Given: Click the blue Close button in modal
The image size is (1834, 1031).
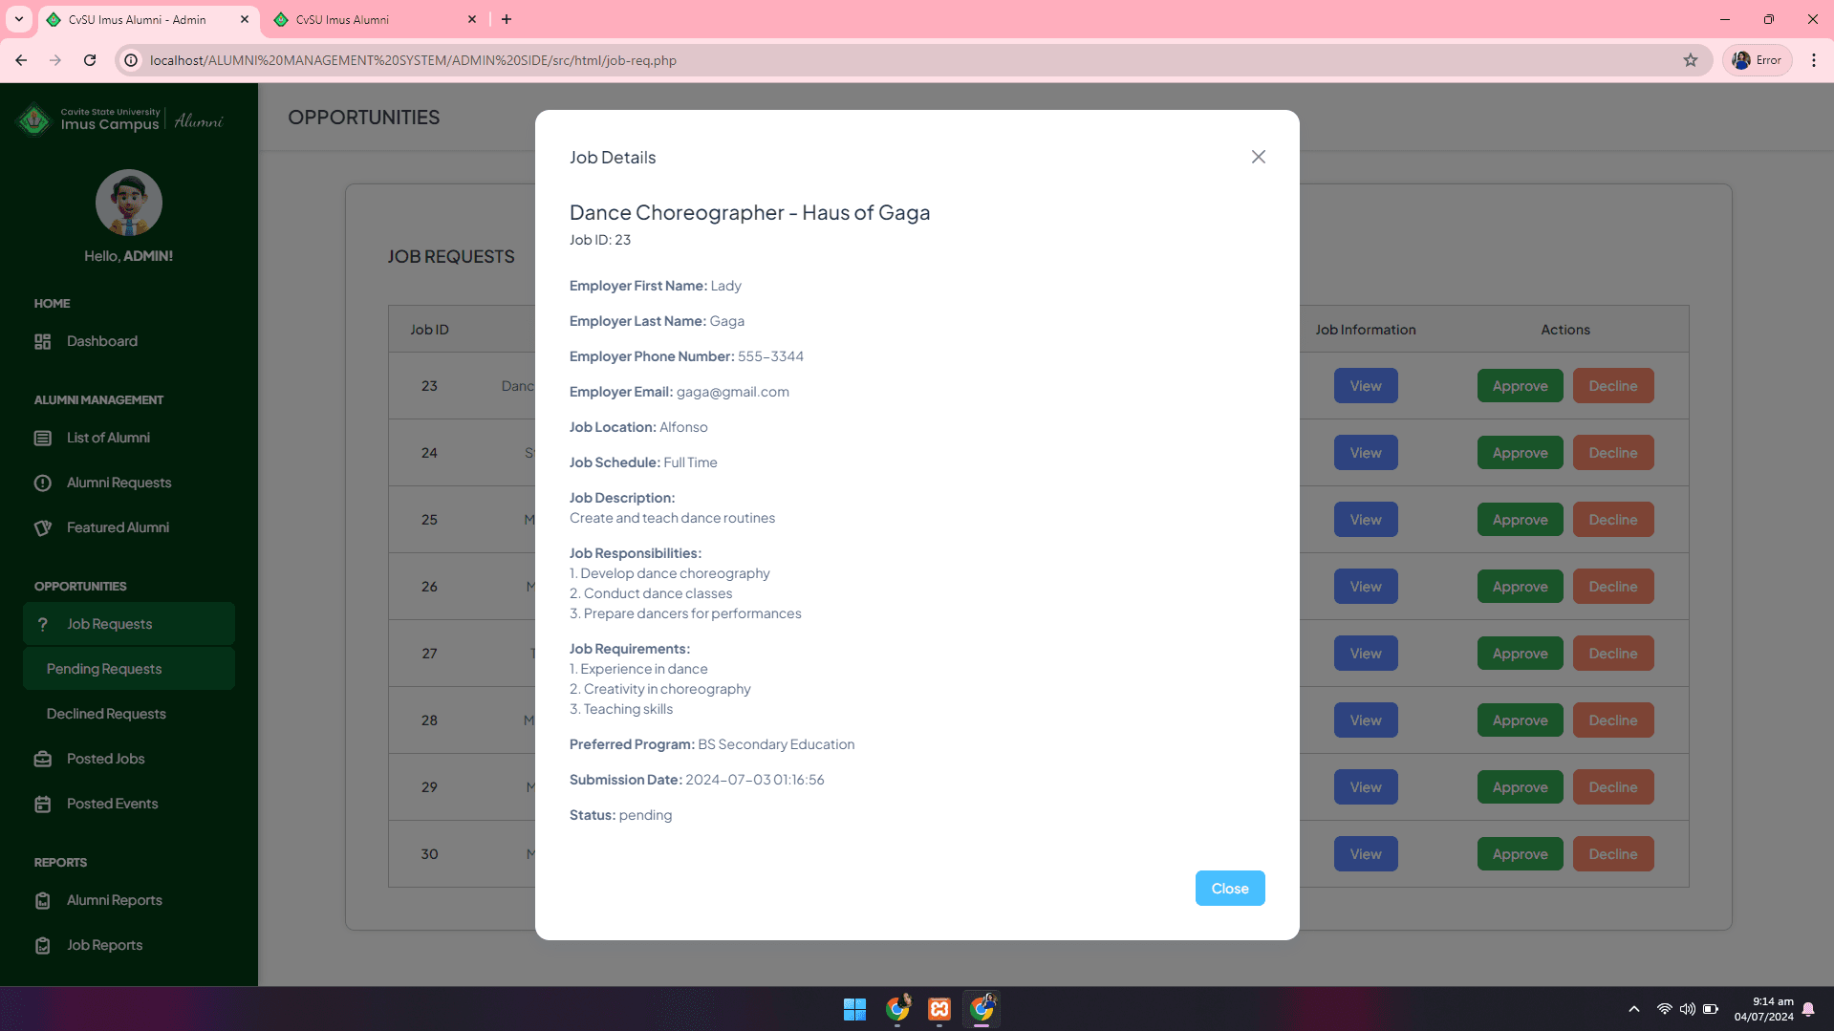Looking at the screenshot, I should (1229, 888).
